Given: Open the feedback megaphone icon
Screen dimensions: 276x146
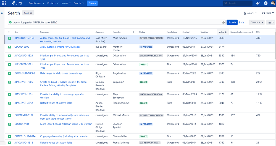Looking at the screenshot, I should click(x=258, y=3).
